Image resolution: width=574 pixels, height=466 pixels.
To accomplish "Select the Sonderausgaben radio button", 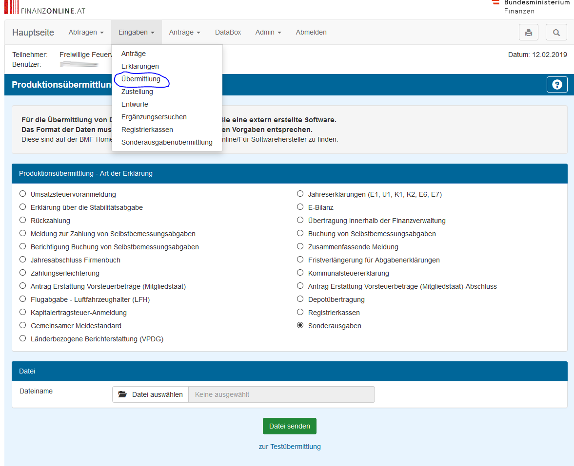I will point(300,325).
